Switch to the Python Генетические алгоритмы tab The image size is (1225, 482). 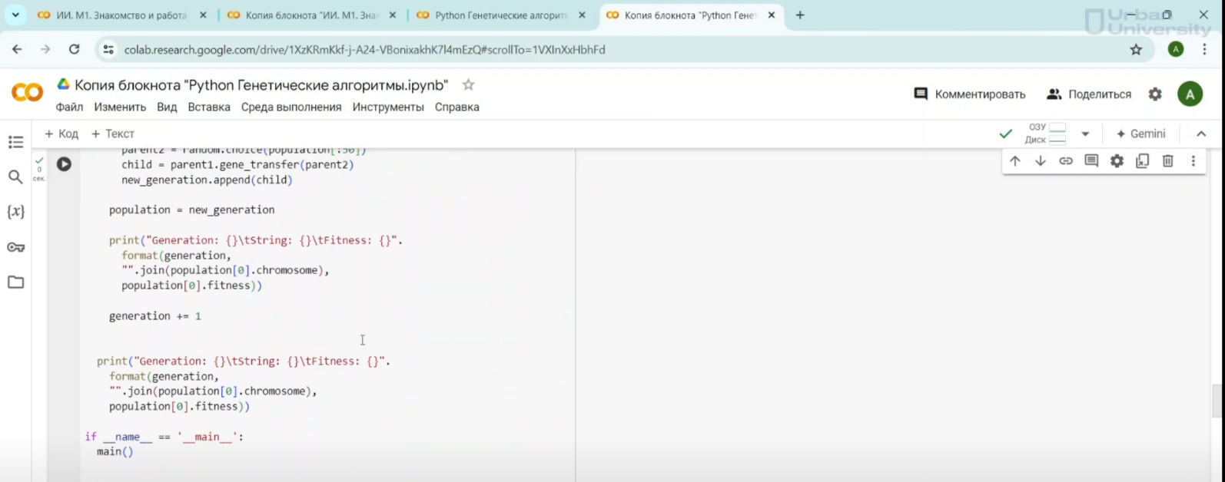pos(500,15)
